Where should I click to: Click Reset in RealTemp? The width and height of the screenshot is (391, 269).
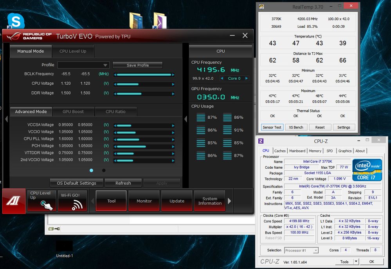[x=320, y=127]
